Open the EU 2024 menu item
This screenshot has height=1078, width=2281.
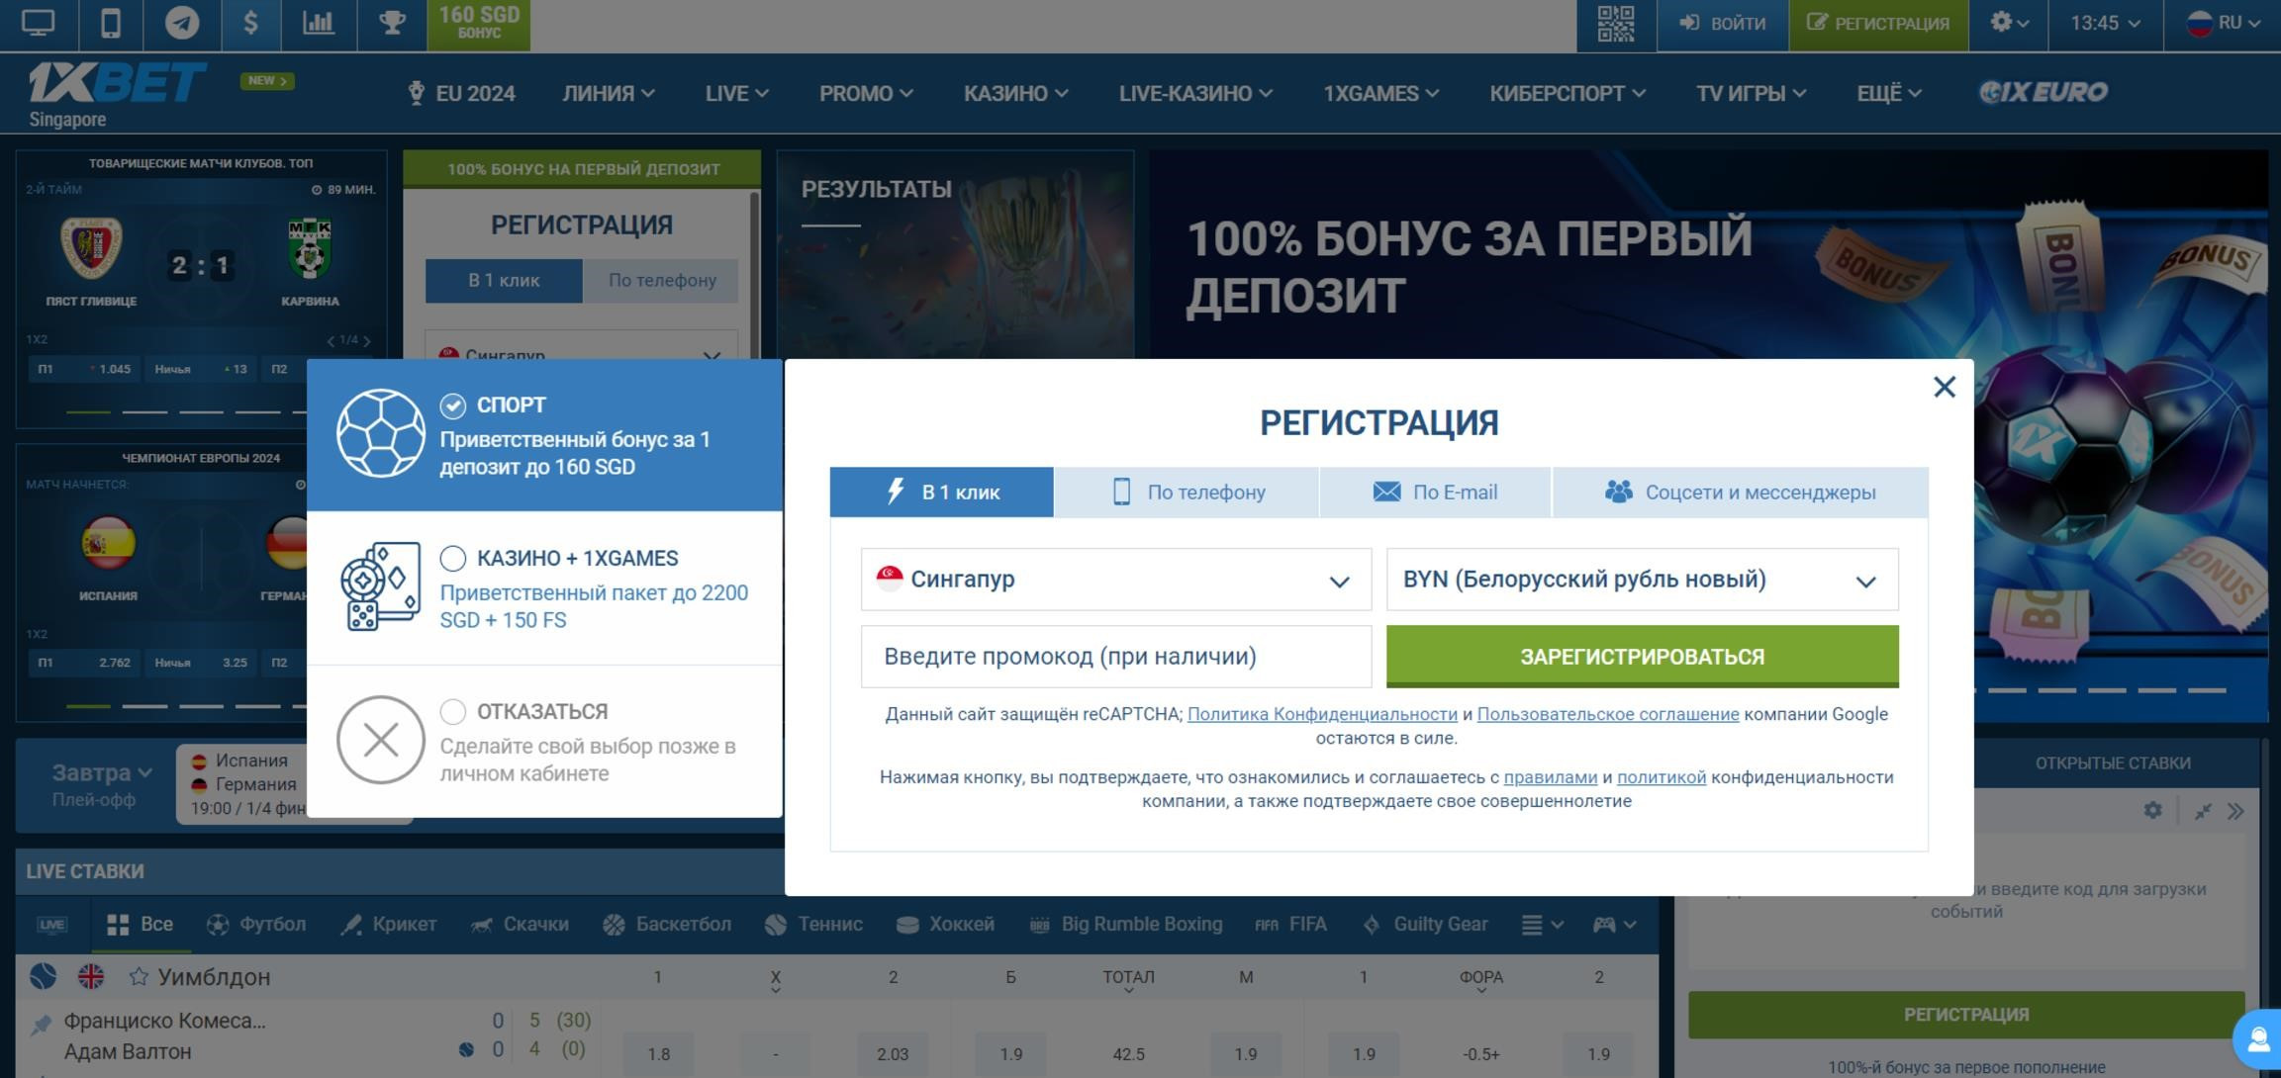461,94
